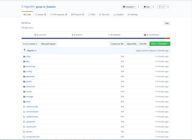Open the 1 contributor people link
The height and width of the screenshot is (140, 192).
tap(151, 35)
